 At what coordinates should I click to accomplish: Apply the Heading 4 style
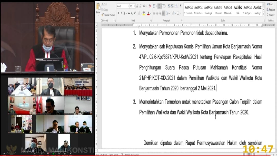click(x=208, y=10)
